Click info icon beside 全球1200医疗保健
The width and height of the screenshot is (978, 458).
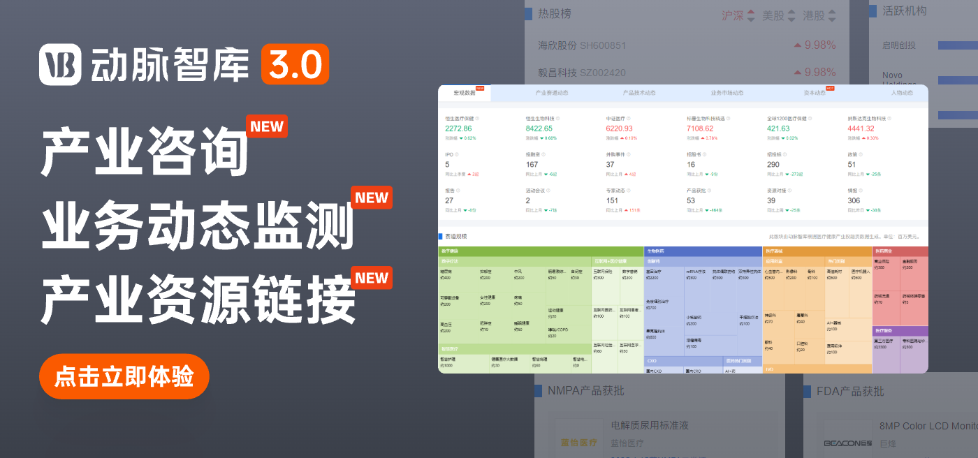pos(811,119)
